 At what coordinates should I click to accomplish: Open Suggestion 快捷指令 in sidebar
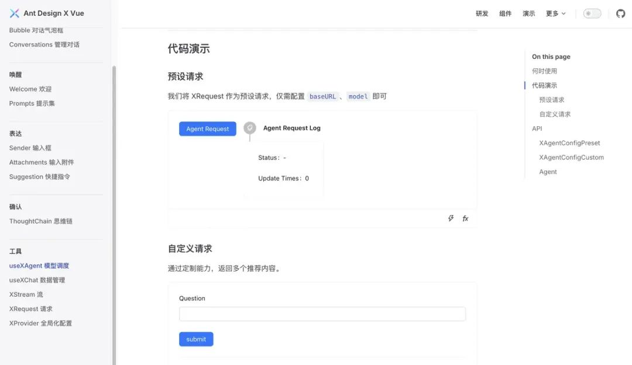point(40,177)
